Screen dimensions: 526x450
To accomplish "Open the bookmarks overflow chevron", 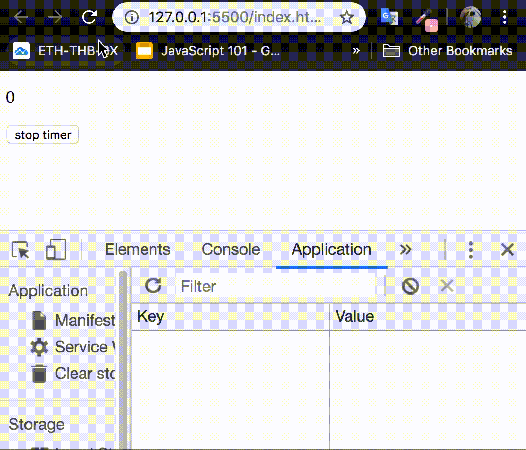I will tap(356, 50).
